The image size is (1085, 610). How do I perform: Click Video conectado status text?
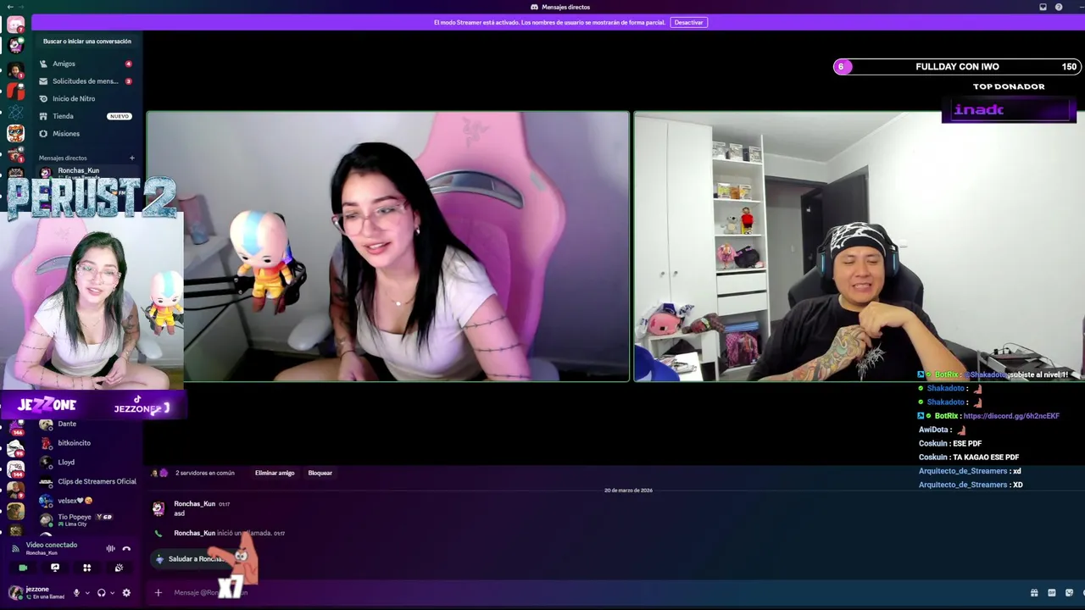(x=51, y=545)
